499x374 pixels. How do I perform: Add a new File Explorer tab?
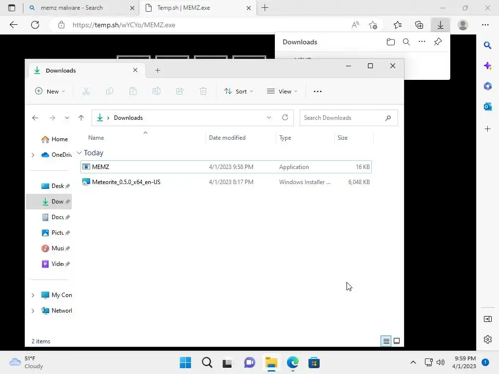pos(157,70)
